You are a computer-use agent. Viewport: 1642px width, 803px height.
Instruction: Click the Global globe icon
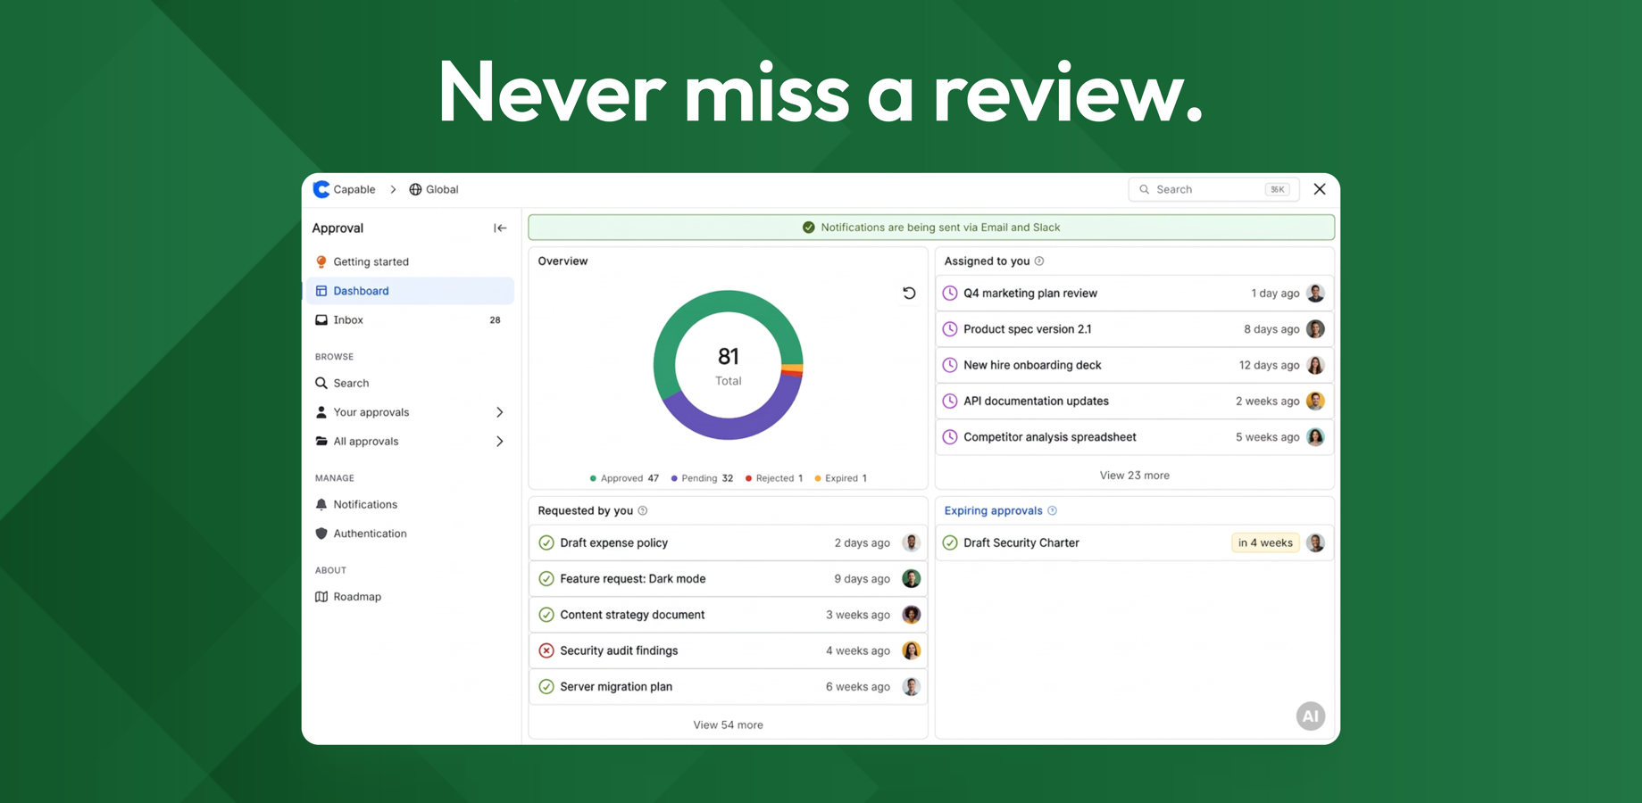415,189
